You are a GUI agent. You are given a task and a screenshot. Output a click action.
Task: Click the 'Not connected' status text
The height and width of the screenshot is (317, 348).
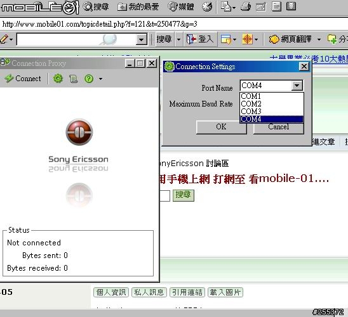pyautogui.click(x=34, y=243)
